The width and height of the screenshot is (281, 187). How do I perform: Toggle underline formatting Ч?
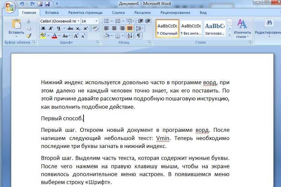[x=58, y=28]
